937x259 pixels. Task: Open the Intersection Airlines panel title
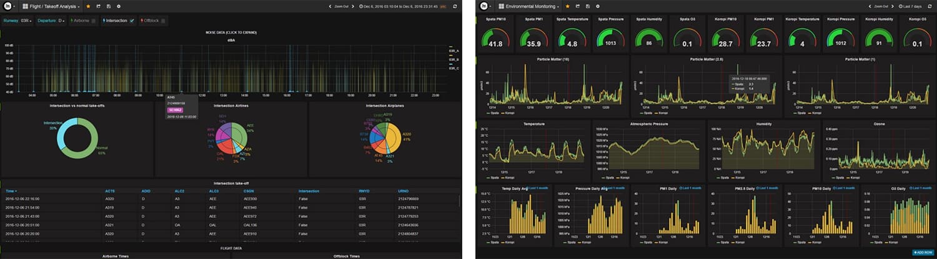click(231, 106)
